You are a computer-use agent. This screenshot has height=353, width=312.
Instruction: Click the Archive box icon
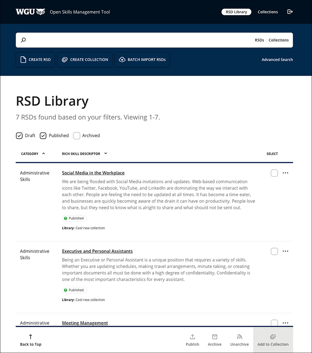point(214,337)
